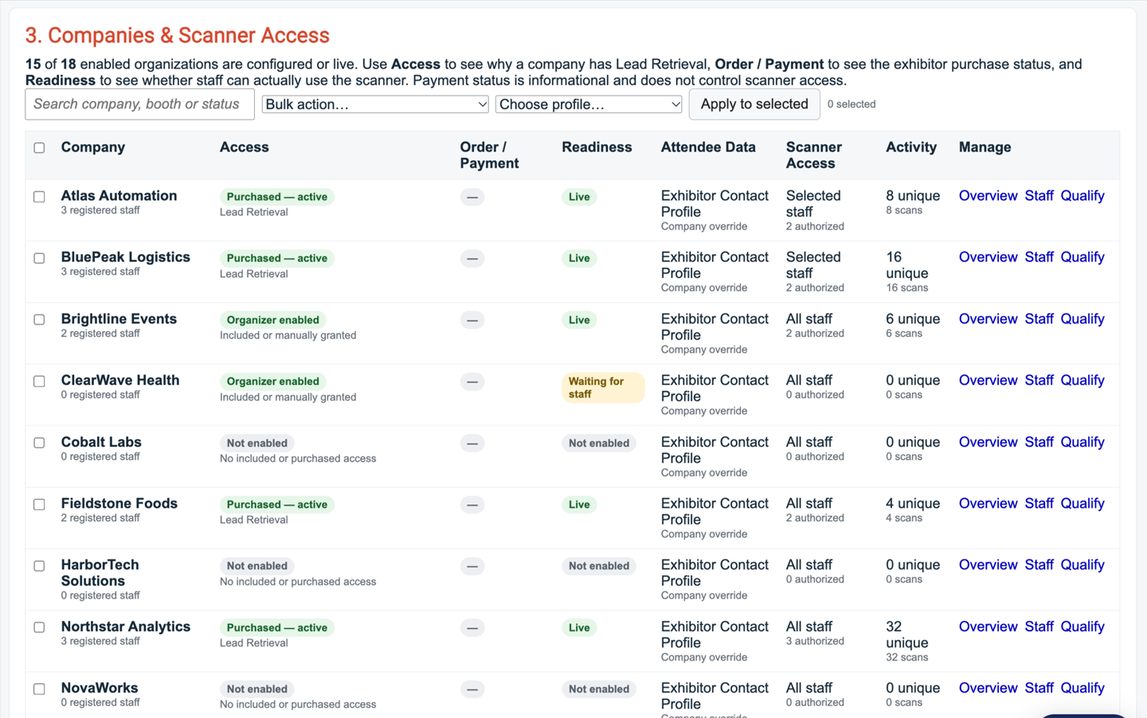
Task: Open Overview for Atlas Automation
Action: (988, 196)
